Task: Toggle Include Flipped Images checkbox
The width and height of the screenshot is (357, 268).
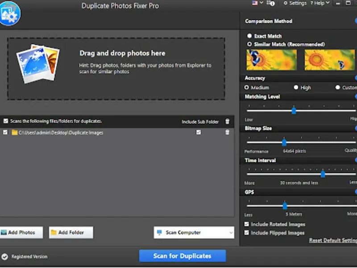Action: pos(247,233)
